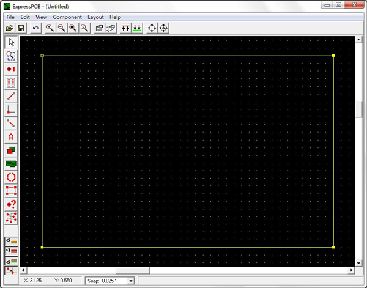Open the Help menu
Image resolution: width=367 pixels, height=288 pixels.
coord(115,17)
